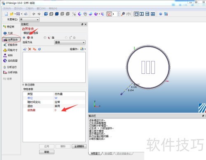Click the binoculars search icon in toolbar
The image size is (206, 160).
pyautogui.click(x=123, y=14)
